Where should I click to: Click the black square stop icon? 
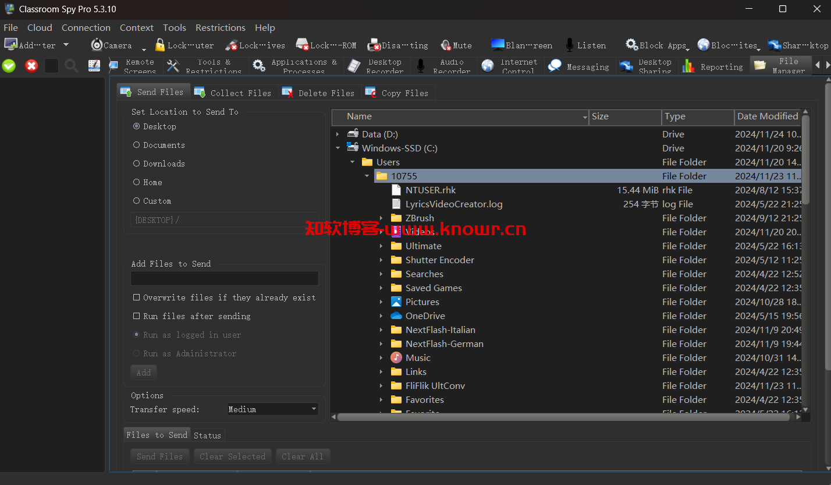[52, 66]
